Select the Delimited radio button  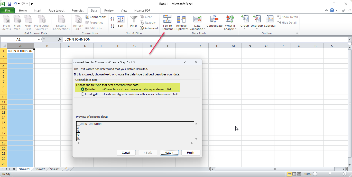click(82, 89)
